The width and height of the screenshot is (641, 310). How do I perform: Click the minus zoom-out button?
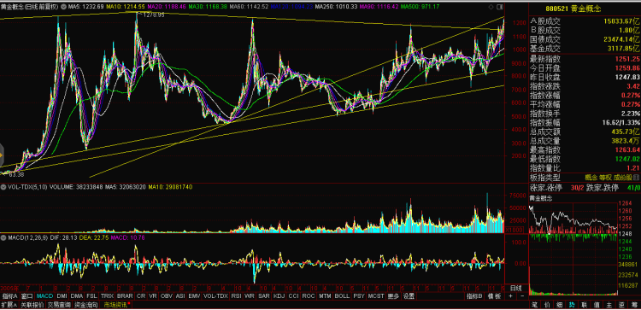tap(521, 296)
